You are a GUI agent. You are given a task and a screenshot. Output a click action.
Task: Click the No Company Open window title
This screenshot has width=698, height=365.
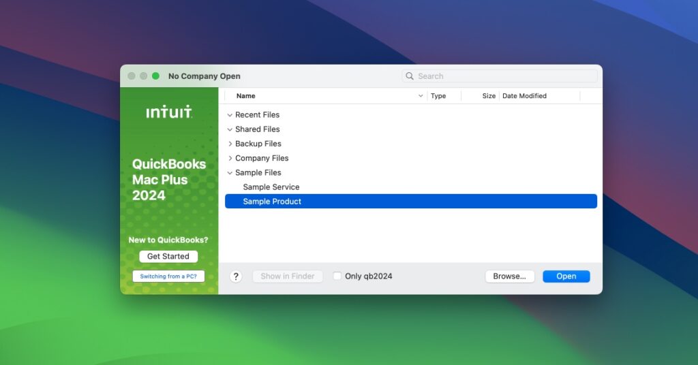click(x=204, y=76)
